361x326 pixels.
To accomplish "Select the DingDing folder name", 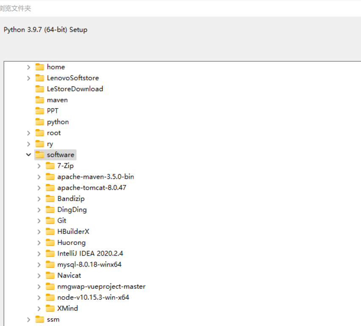I will coord(72,210).
